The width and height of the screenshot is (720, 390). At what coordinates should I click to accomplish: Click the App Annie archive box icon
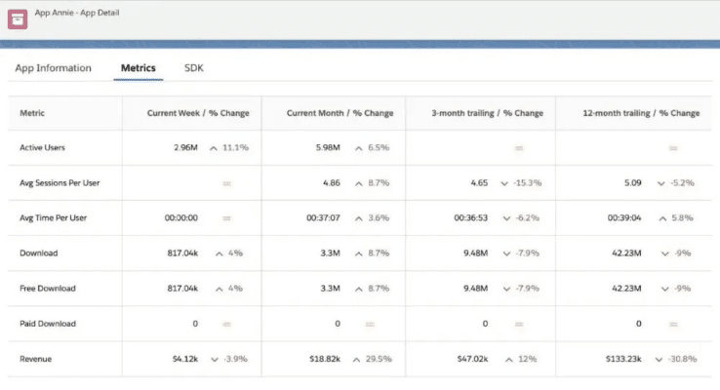pos(17,19)
